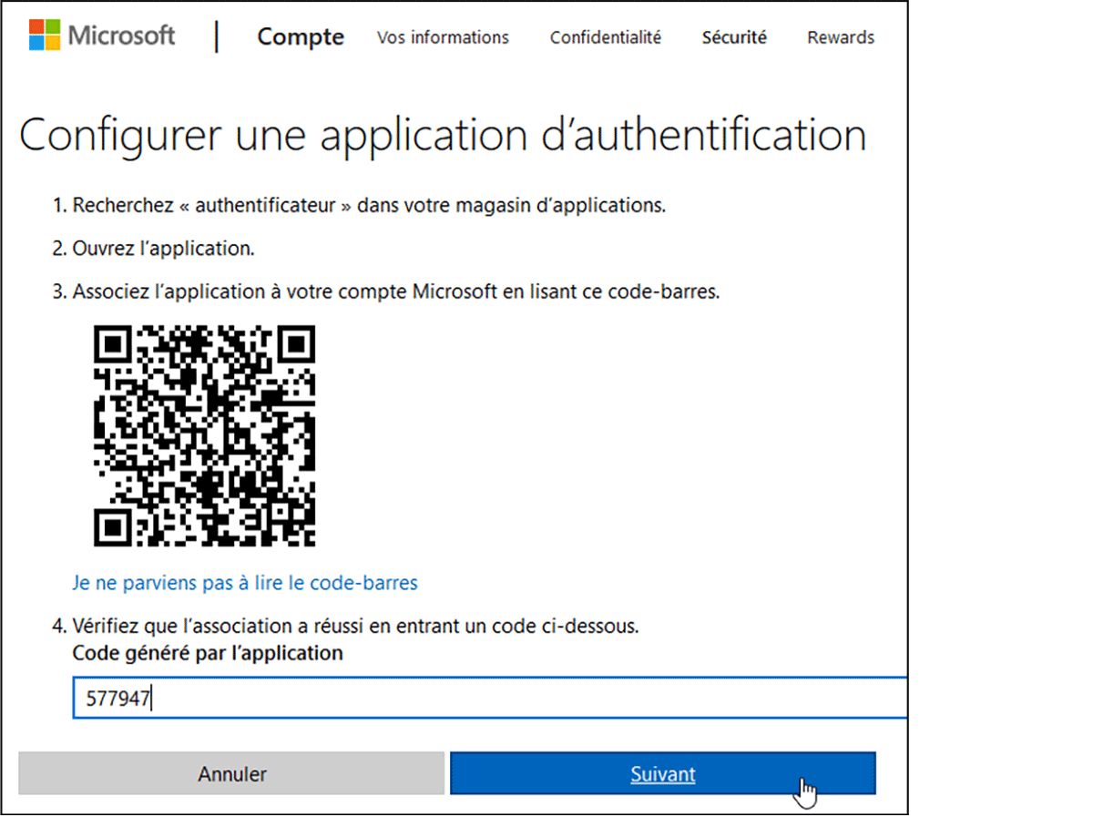Viewport: 1093px width, 817px height.
Task: Select the Sécurité menu item
Action: tap(734, 37)
